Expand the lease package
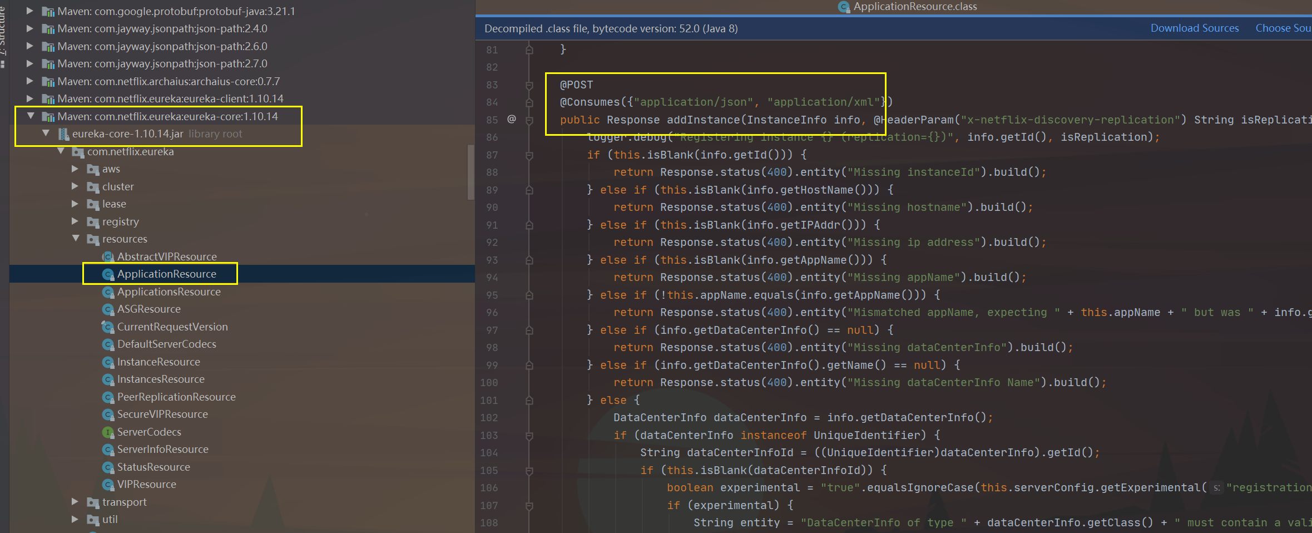 (x=75, y=204)
